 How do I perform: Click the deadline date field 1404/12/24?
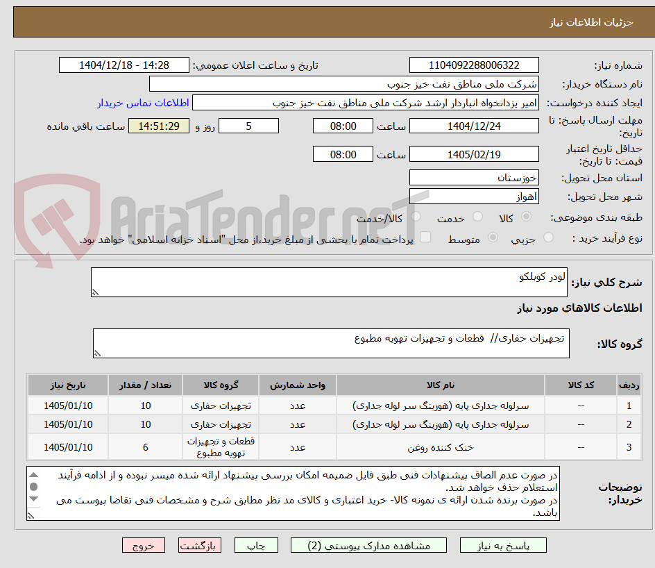click(x=474, y=126)
